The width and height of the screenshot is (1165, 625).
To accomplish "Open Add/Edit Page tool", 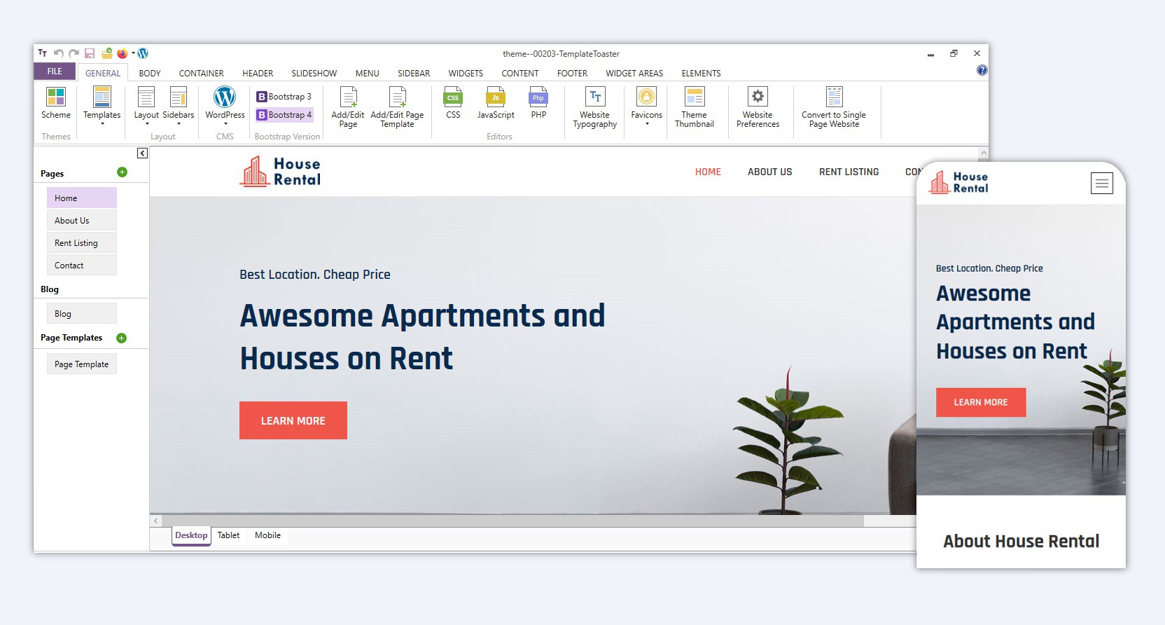I will pos(348,107).
